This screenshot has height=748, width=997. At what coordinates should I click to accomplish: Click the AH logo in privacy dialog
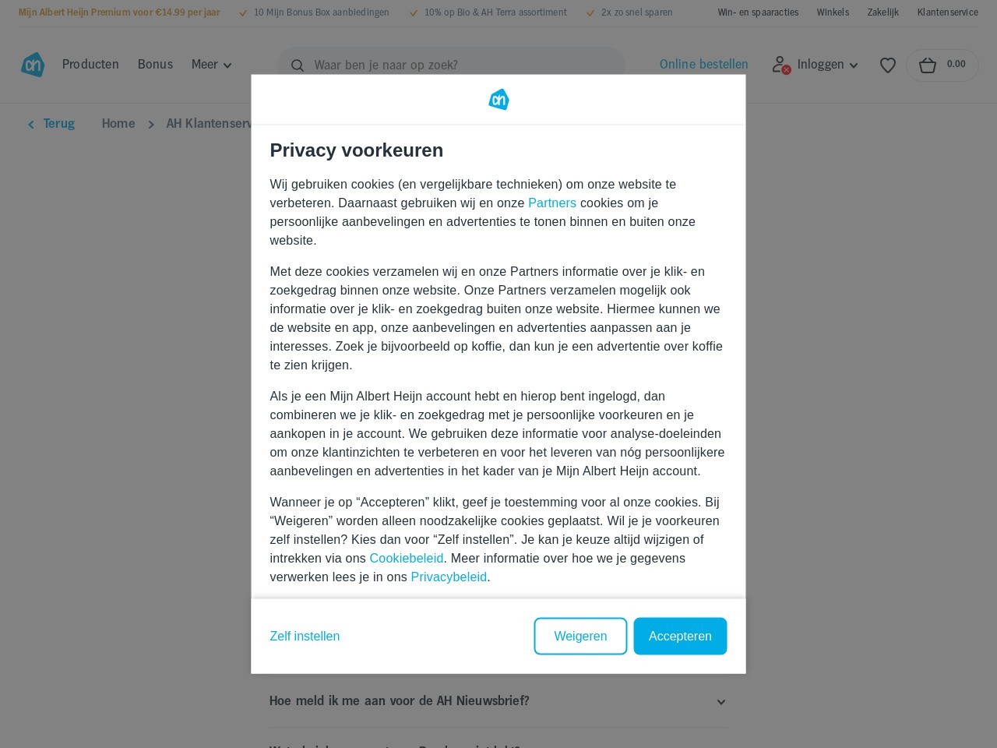click(x=498, y=100)
